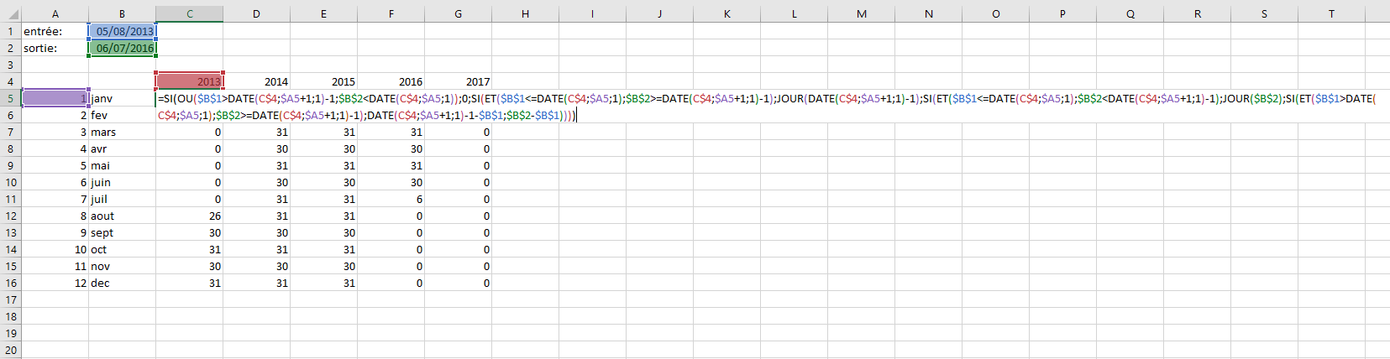This screenshot has height=359, width=1390.
Task: Select row header 3
Action: coord(10,65)
